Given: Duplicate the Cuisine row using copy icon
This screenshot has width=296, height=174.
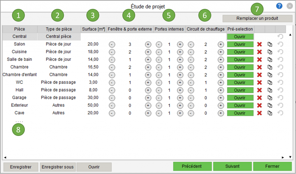Looking at the screenshot, I should point(270,52).
